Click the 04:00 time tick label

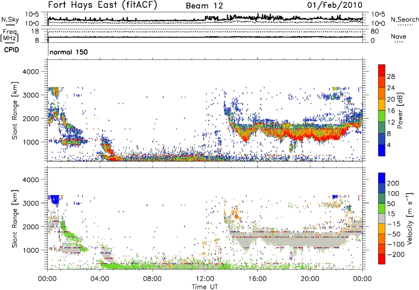click(x=100, y=279)
